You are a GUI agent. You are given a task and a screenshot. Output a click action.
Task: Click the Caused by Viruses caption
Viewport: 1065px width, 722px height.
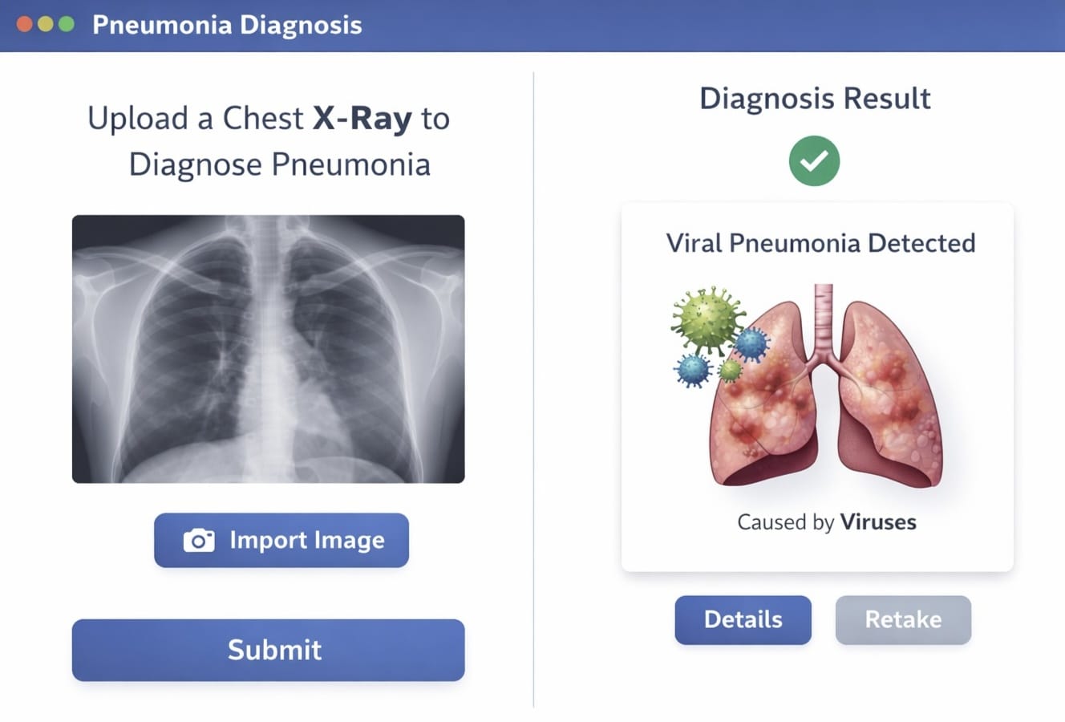click(x=827, y=522)
